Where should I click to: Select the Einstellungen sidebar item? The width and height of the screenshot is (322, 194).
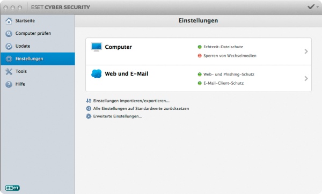38,59
